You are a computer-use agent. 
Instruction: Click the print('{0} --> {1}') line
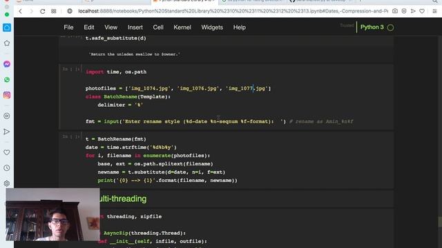167,180
